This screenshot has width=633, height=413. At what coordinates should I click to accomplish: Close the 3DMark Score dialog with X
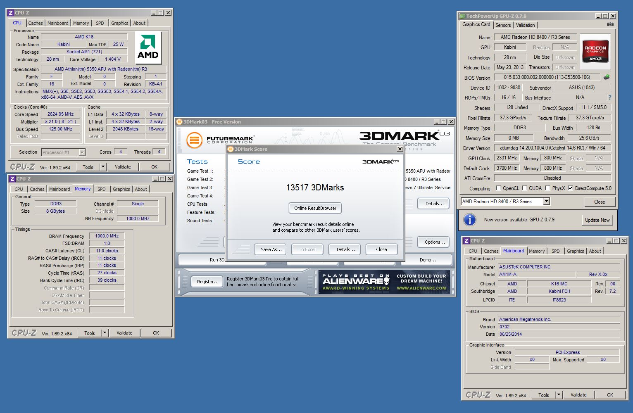tap(400, 149)
